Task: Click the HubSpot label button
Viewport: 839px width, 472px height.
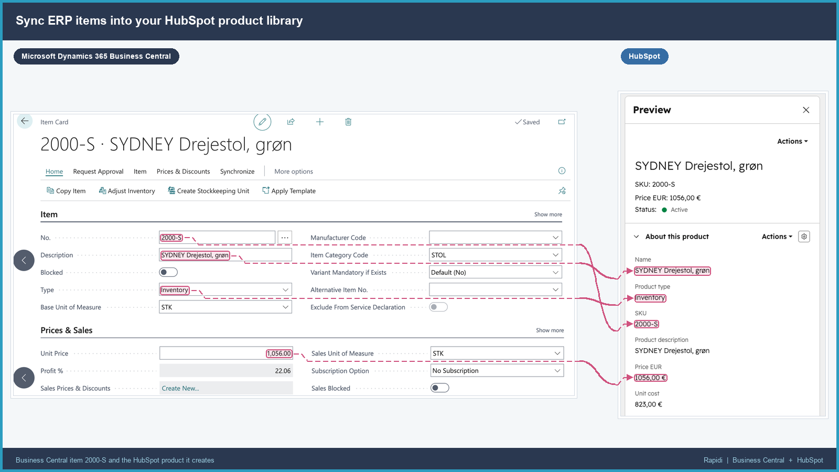Action: [x=644, y=56]
